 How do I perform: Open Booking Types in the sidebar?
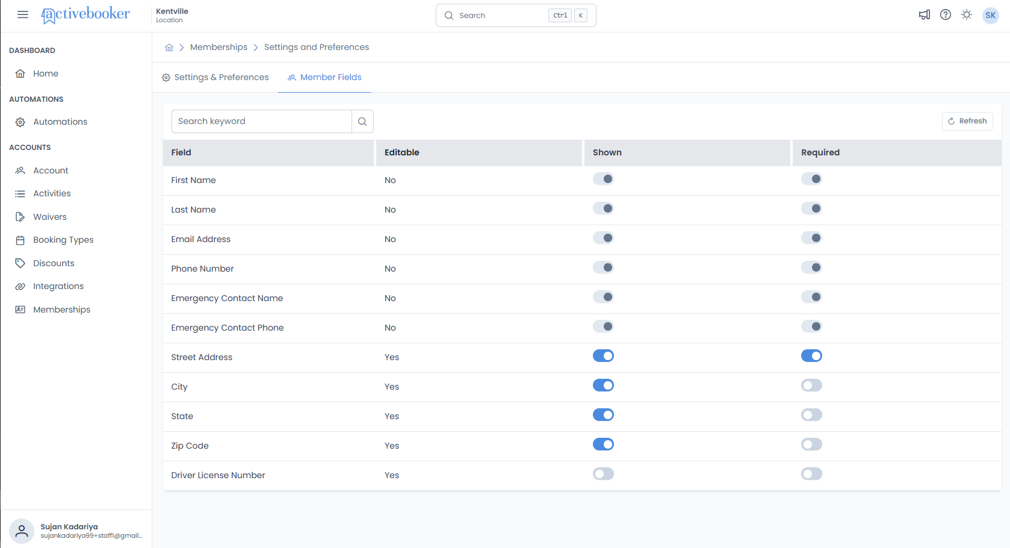pyautogui.click(x=63, y=240)
